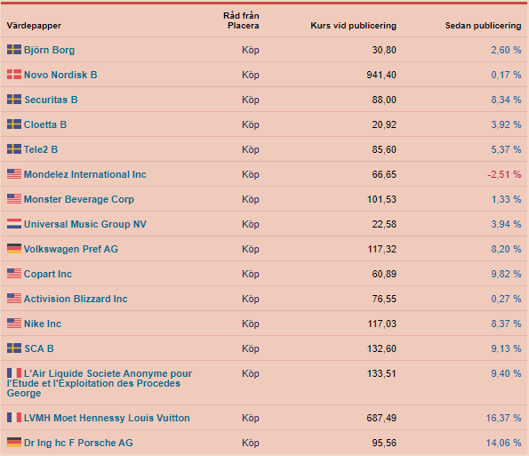Select the 9,13 % return for SCA B
529x456 pixels.
tap(506, 348)
